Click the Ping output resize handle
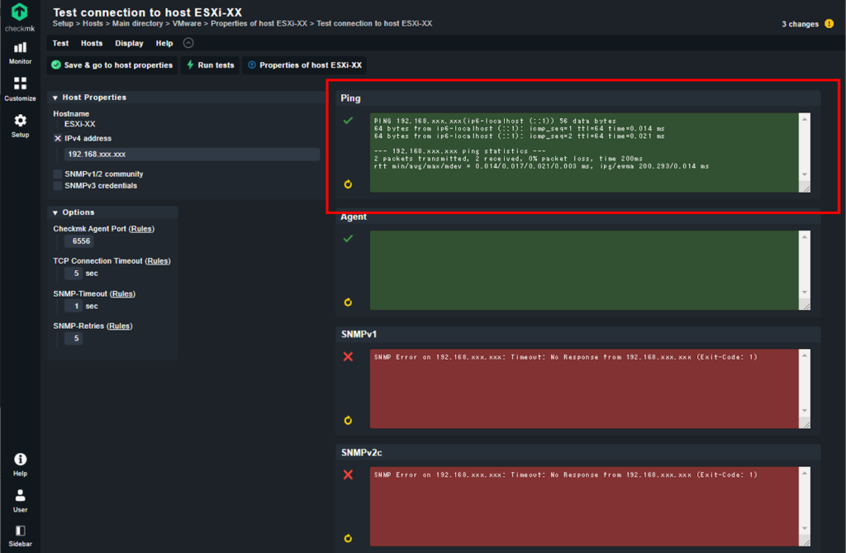This screenshot has height=553, width=846. 806,188
